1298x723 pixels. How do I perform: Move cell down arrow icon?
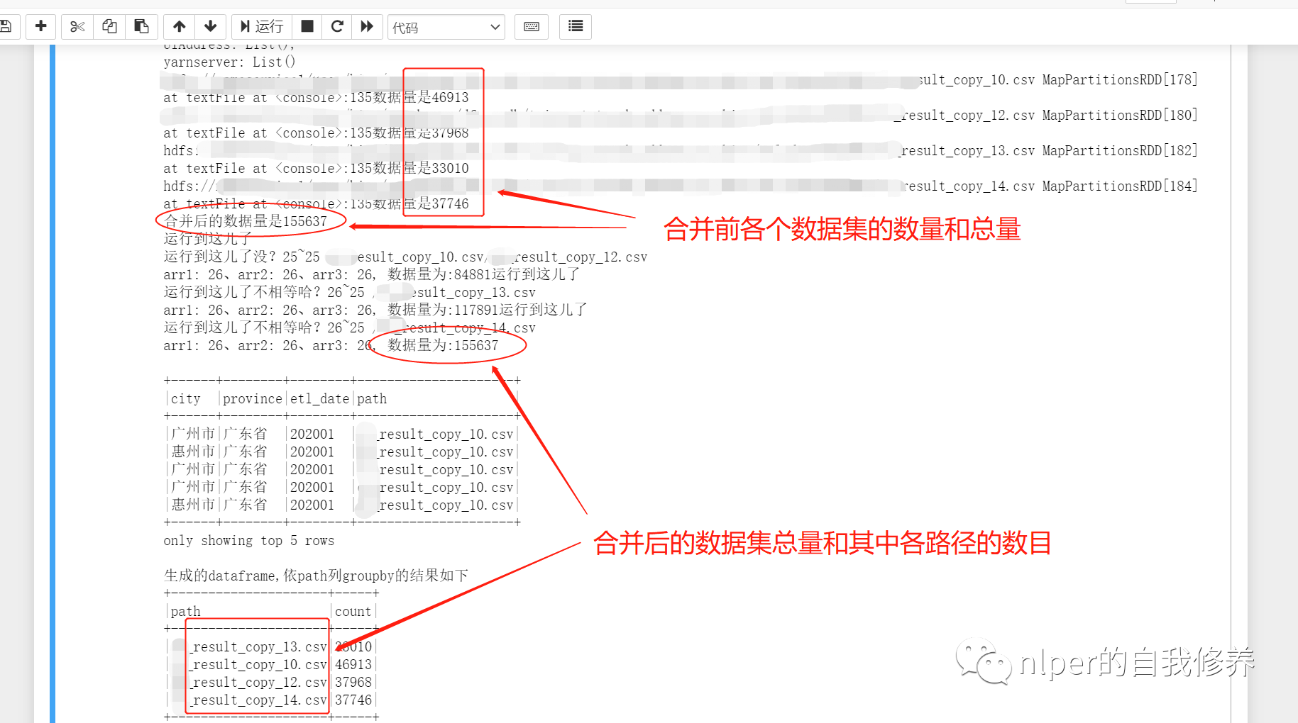coord(211,27)
